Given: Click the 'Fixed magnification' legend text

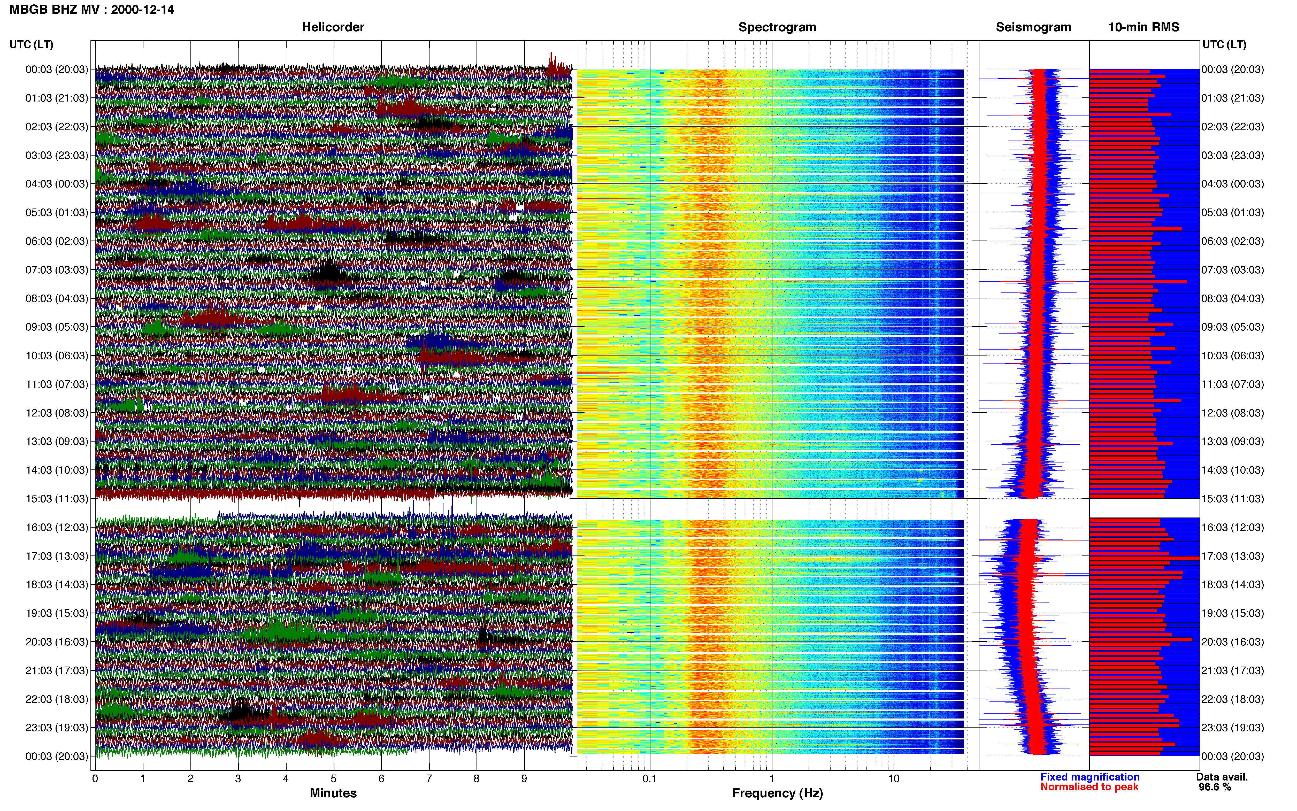Looking at the screenshot, I should point(1090,777).
